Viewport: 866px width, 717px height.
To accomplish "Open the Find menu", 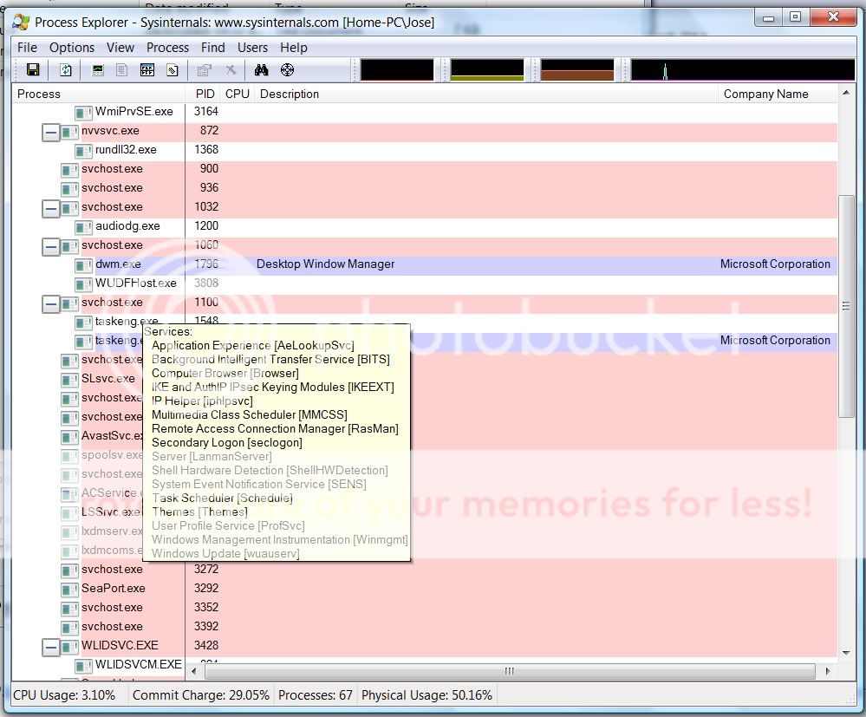I will (x=212, y=48).
